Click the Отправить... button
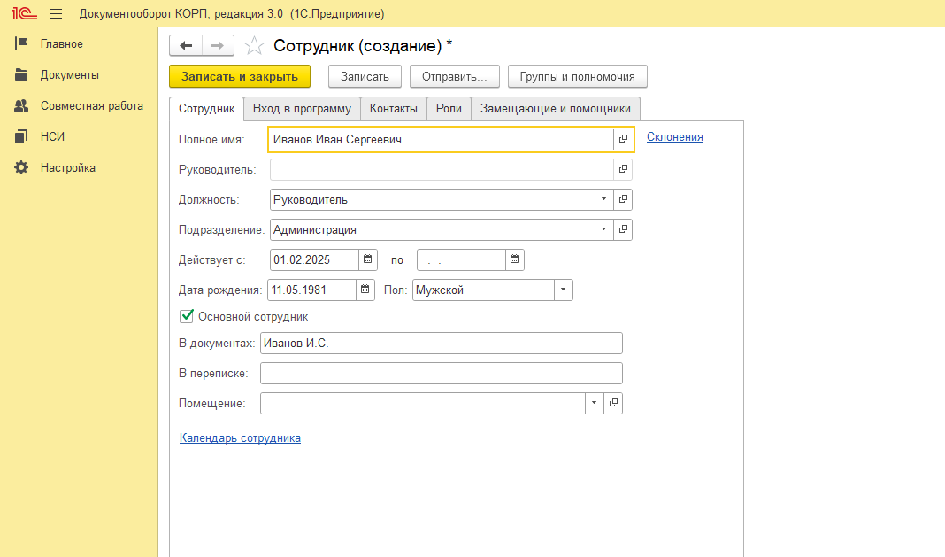The height and width of the screenshot is (557, 945). [455, 77]
